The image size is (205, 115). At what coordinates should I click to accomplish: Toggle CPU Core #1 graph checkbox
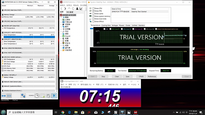point(110,29)
